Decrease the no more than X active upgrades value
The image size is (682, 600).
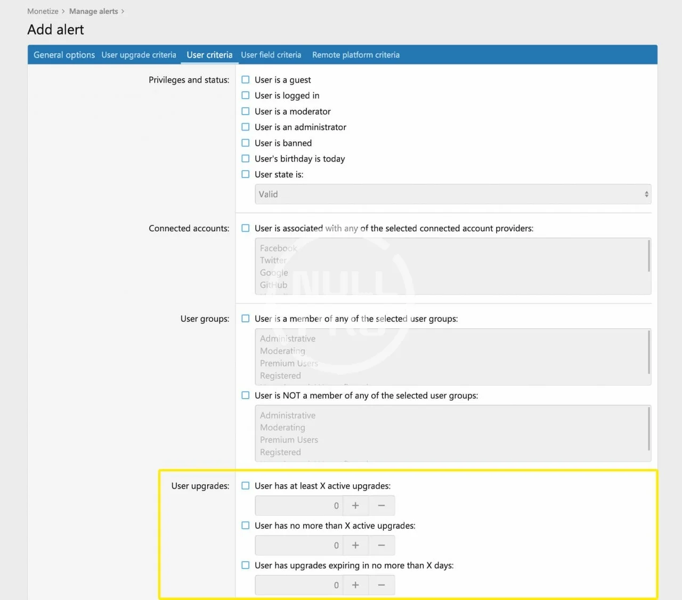[381, 546]
